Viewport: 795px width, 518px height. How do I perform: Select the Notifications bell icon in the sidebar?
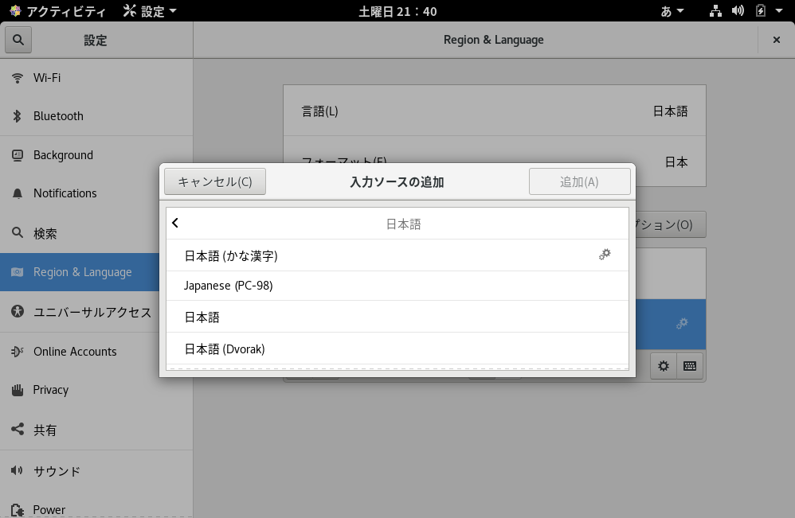pos(18,193)
